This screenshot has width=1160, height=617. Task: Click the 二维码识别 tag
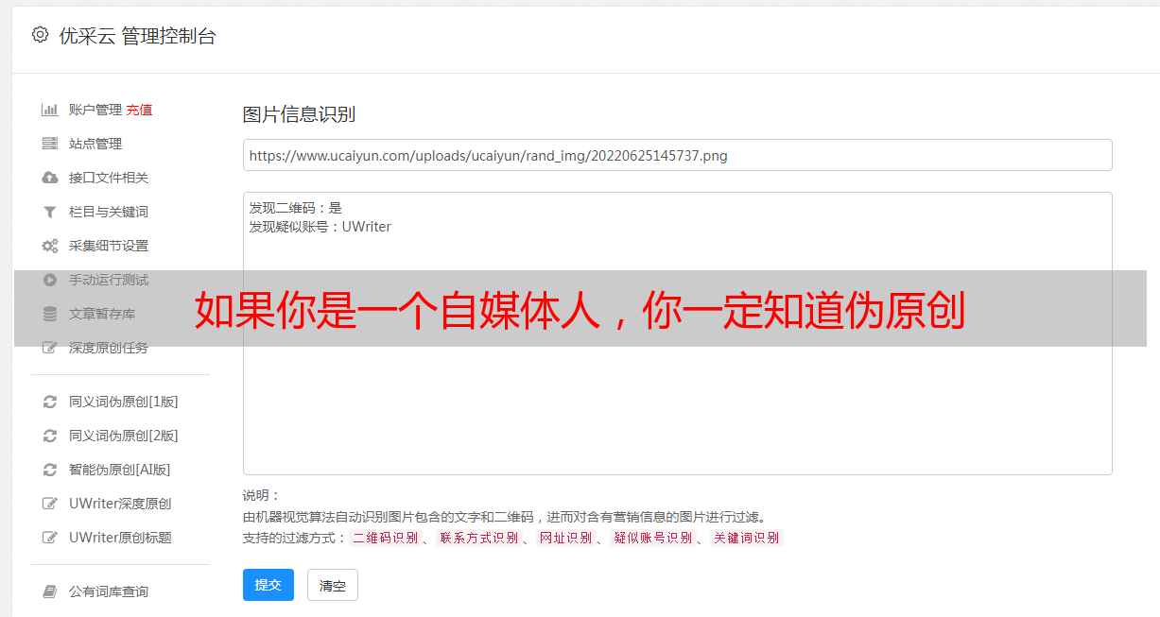tap(386, 538)
